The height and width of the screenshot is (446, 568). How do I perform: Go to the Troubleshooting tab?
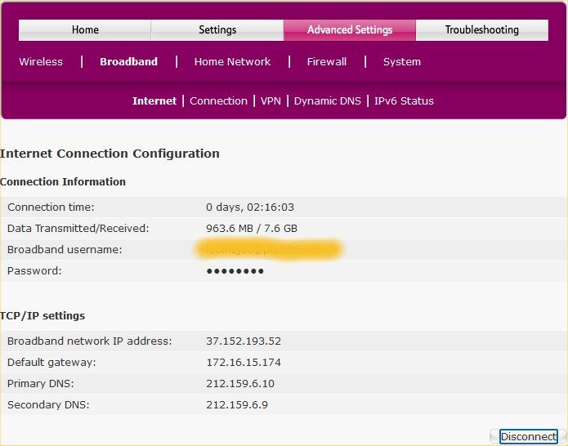coord(481,30)
